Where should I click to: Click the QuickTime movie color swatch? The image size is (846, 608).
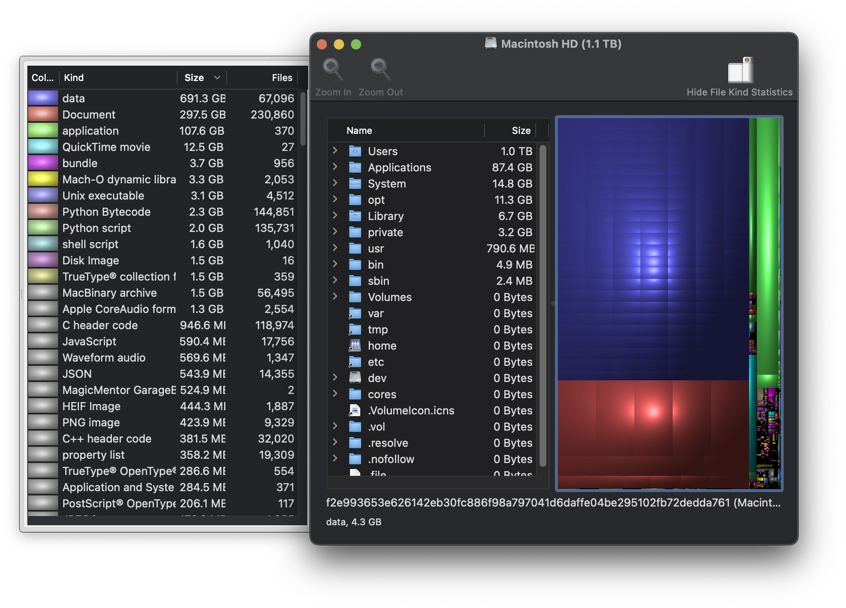coord(43,147)
